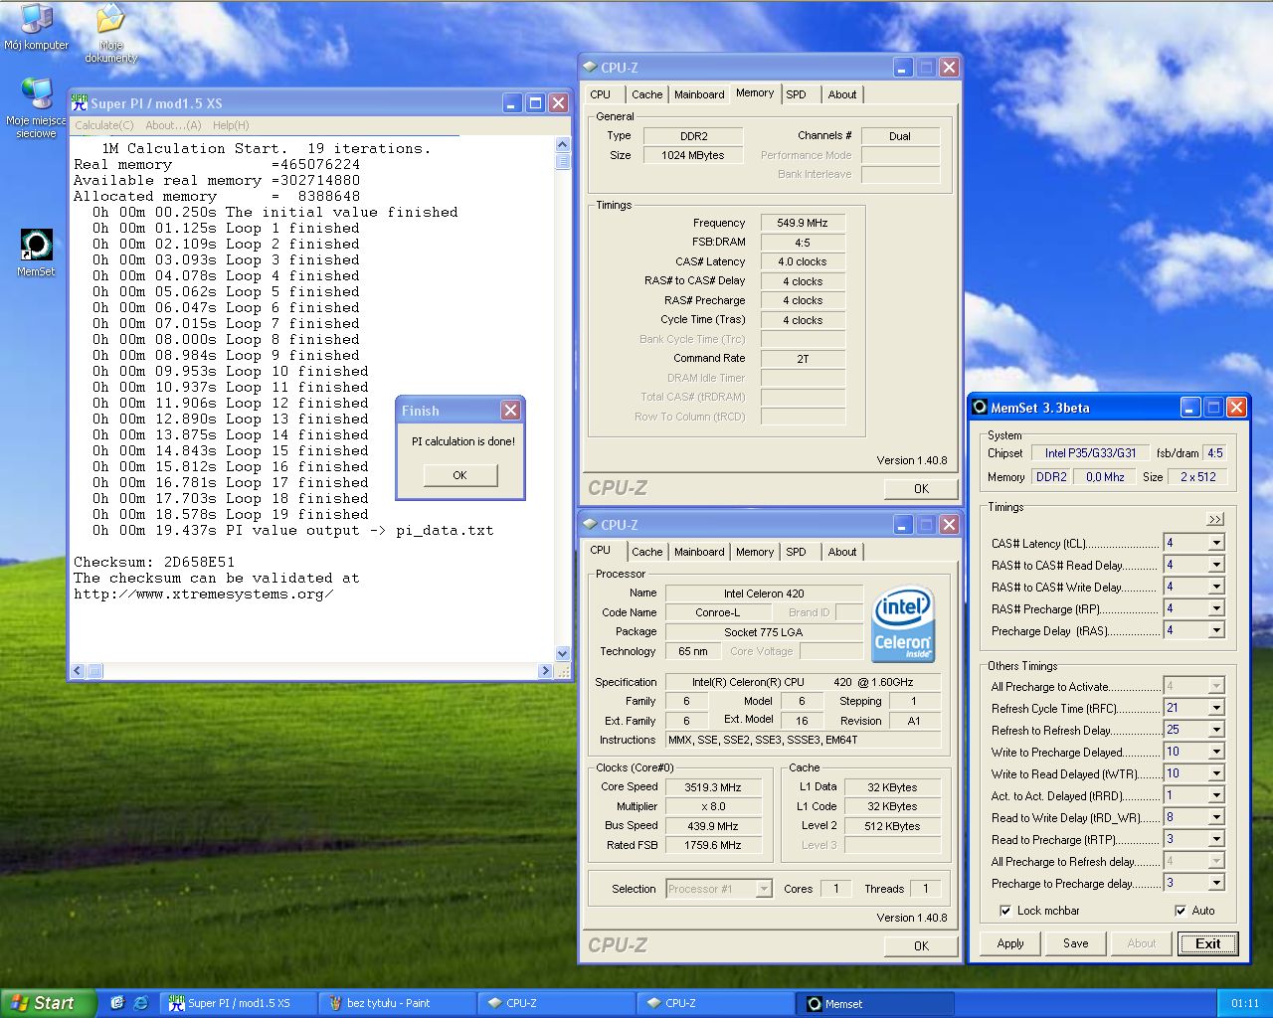The image size is (1273, 1018).
Task: Click Super PI horizontal scrollbar left arrow
Action: click(79, 671)
